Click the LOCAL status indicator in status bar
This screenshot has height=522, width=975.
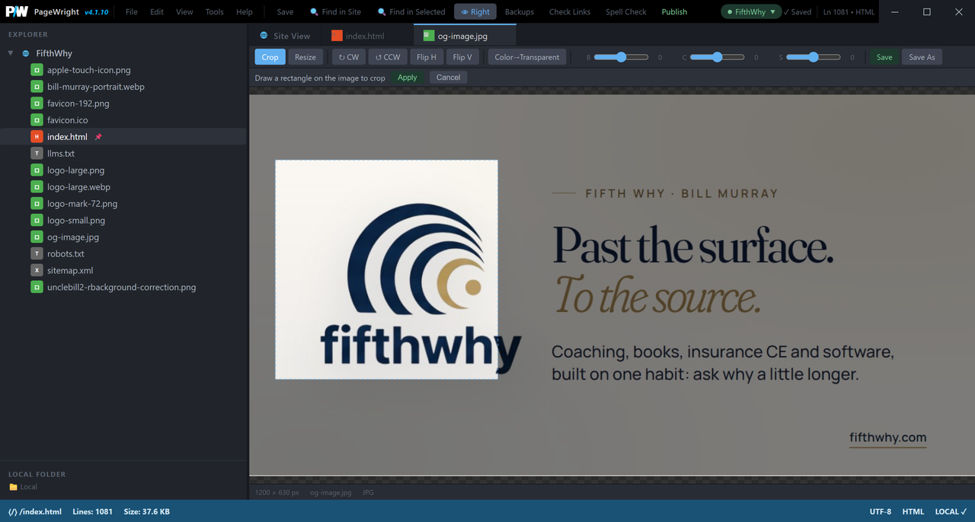click(951, 511)
